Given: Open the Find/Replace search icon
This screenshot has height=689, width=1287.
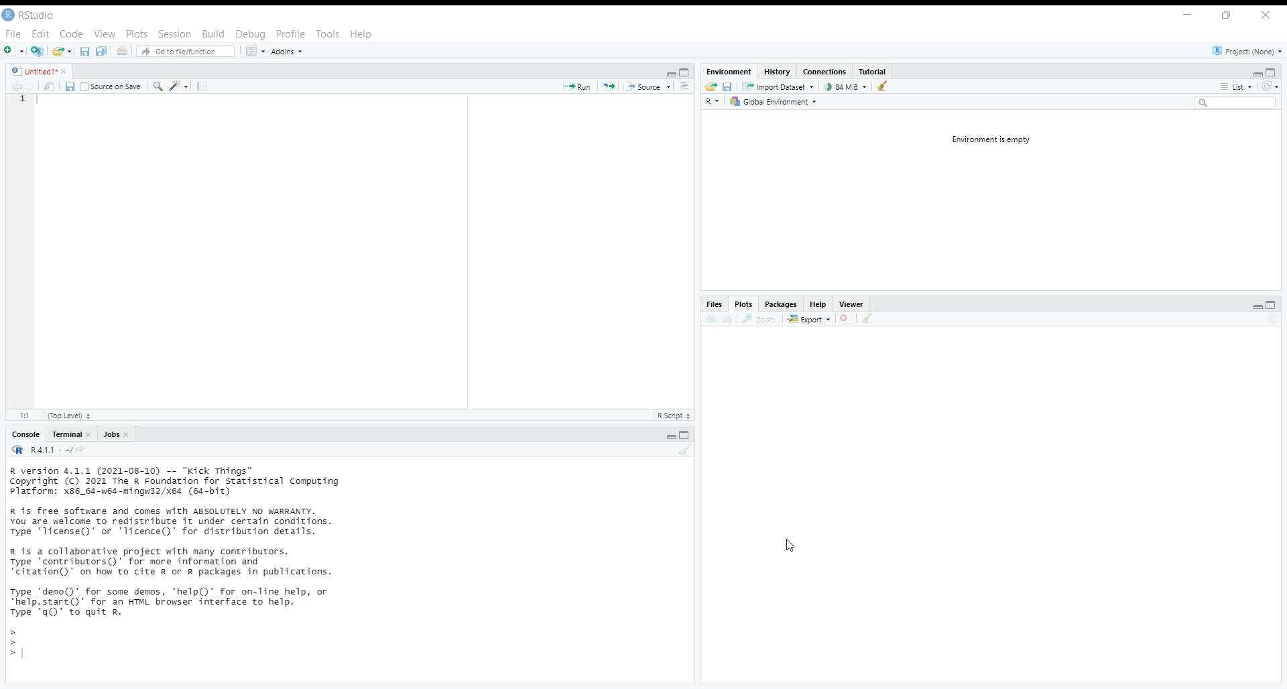Looking at the screenshot, I should [158, 87].
